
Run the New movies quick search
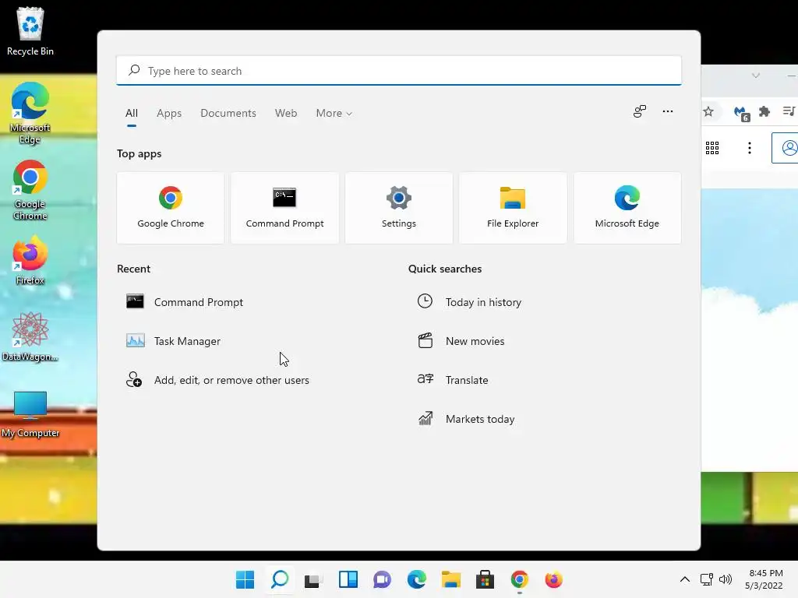461,341
